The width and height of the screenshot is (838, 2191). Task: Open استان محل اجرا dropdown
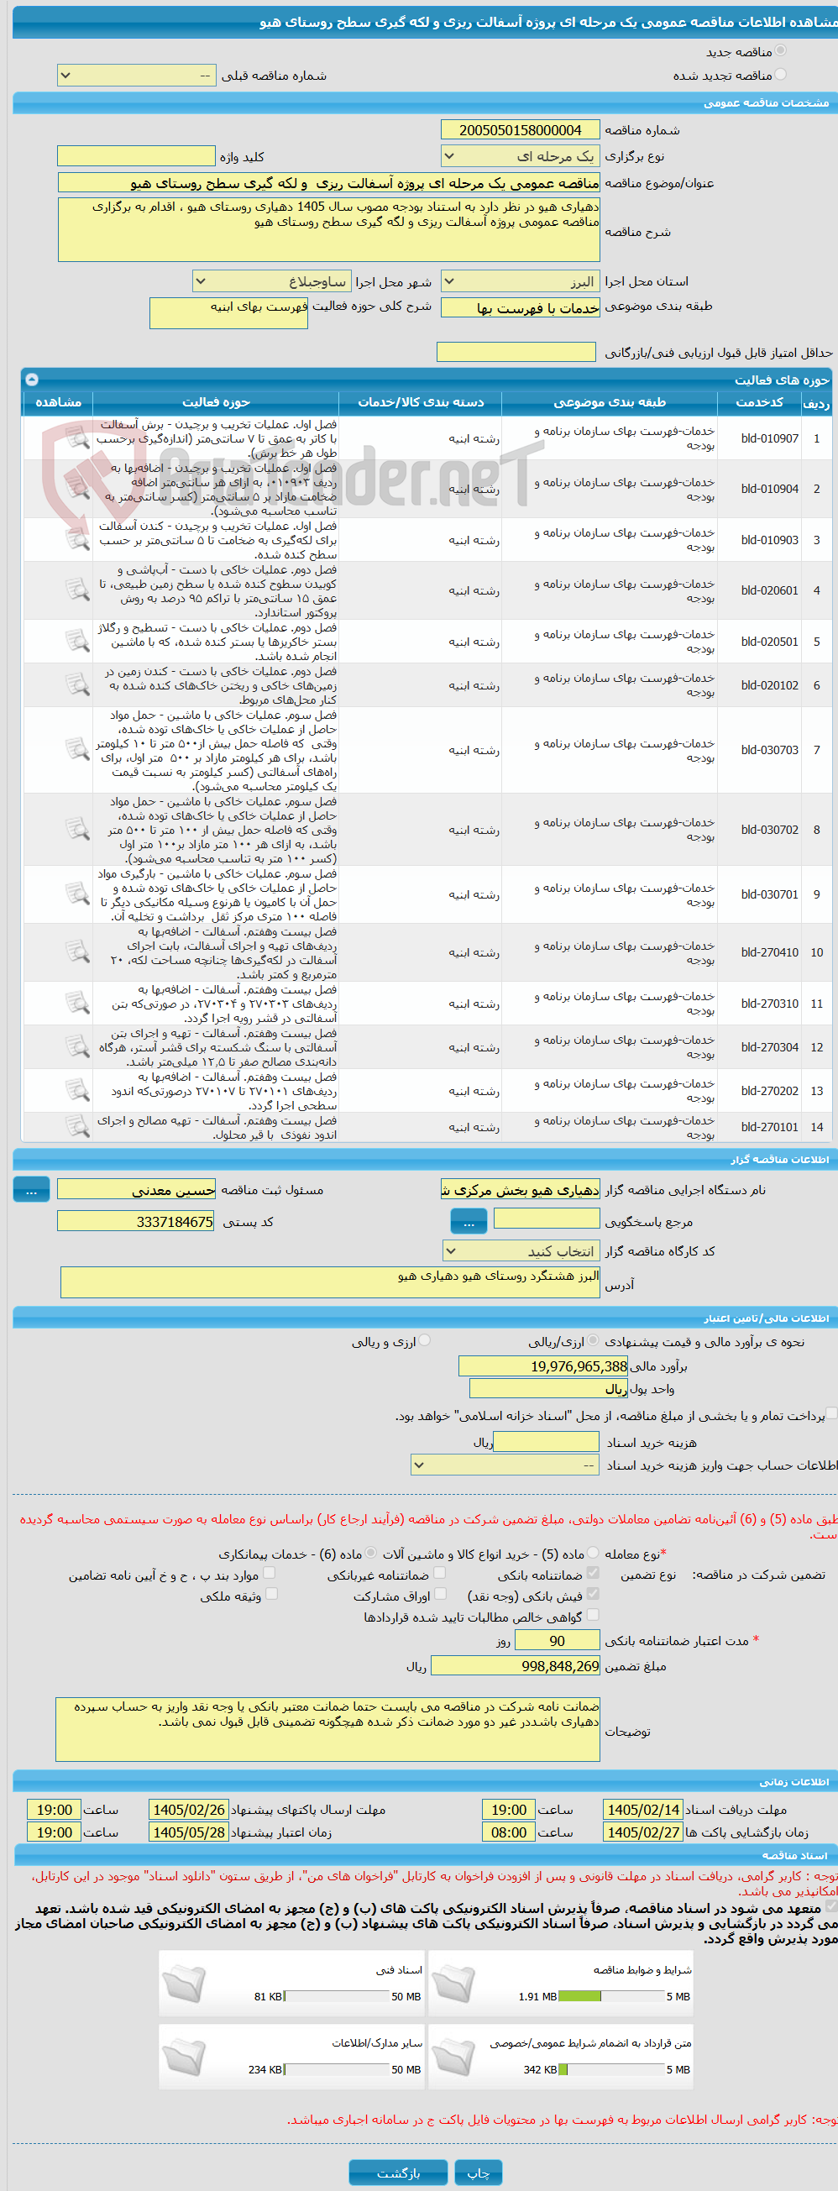point(520,281)
